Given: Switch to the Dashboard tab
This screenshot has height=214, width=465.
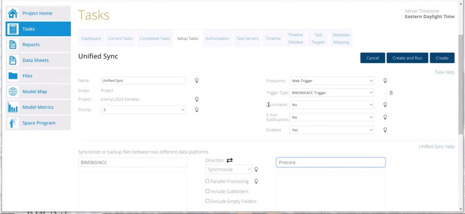Looking at the screenshot, I should [91, 39].
